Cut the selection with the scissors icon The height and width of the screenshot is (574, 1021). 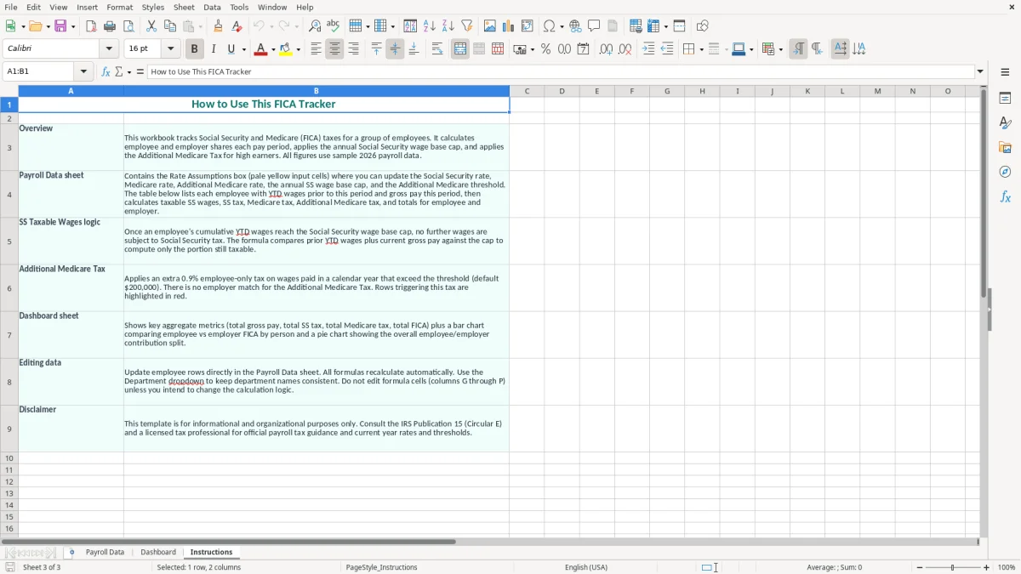pyautogui.click(x=151, y=26)
